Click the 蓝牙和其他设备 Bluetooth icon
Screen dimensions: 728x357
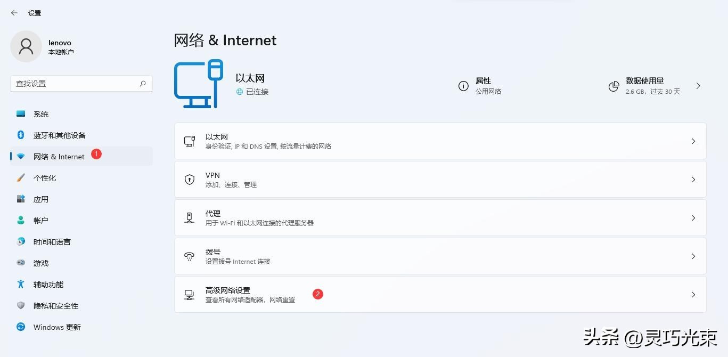[20, 135]
